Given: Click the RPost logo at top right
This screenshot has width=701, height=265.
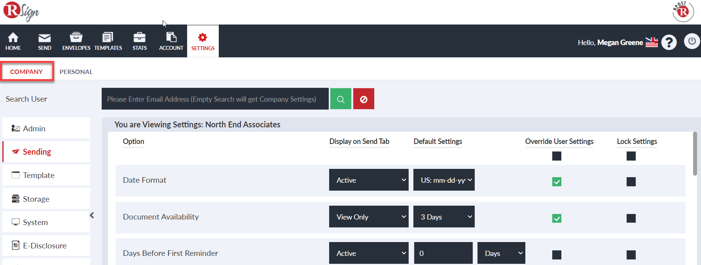Looking at the screenshot, I should point(683,11).
